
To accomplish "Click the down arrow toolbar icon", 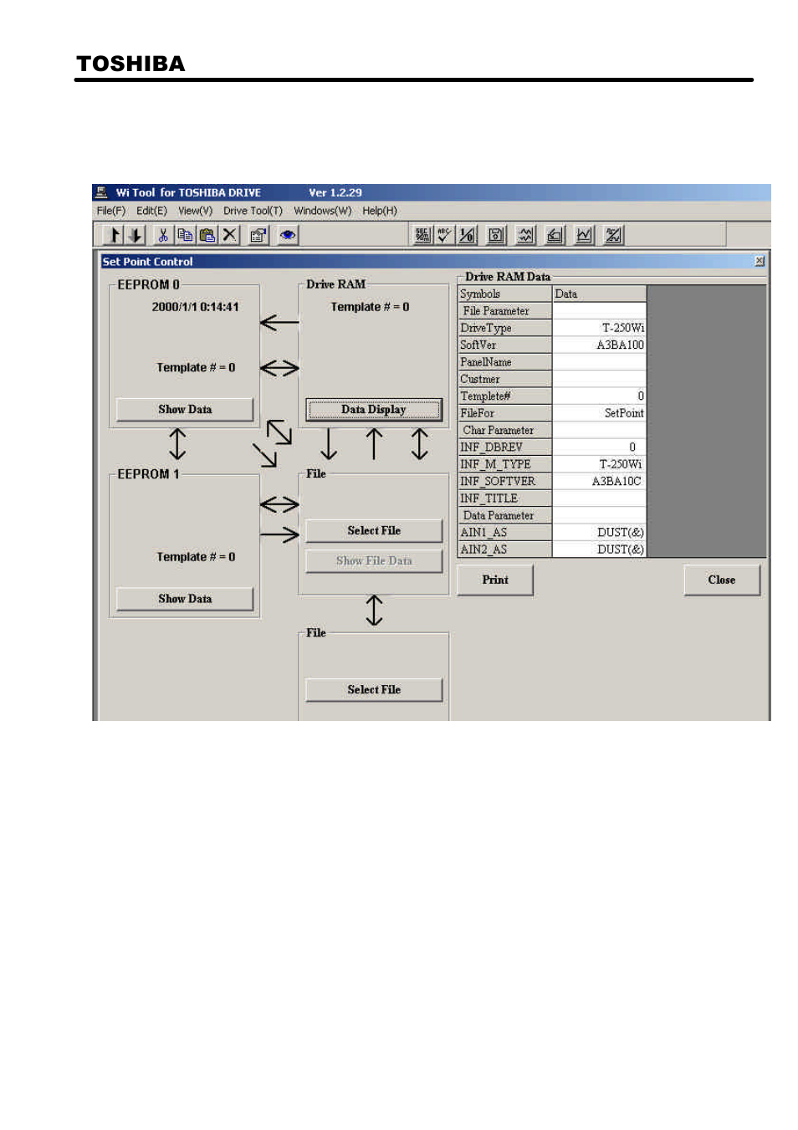I will click(x=136, y=235).
